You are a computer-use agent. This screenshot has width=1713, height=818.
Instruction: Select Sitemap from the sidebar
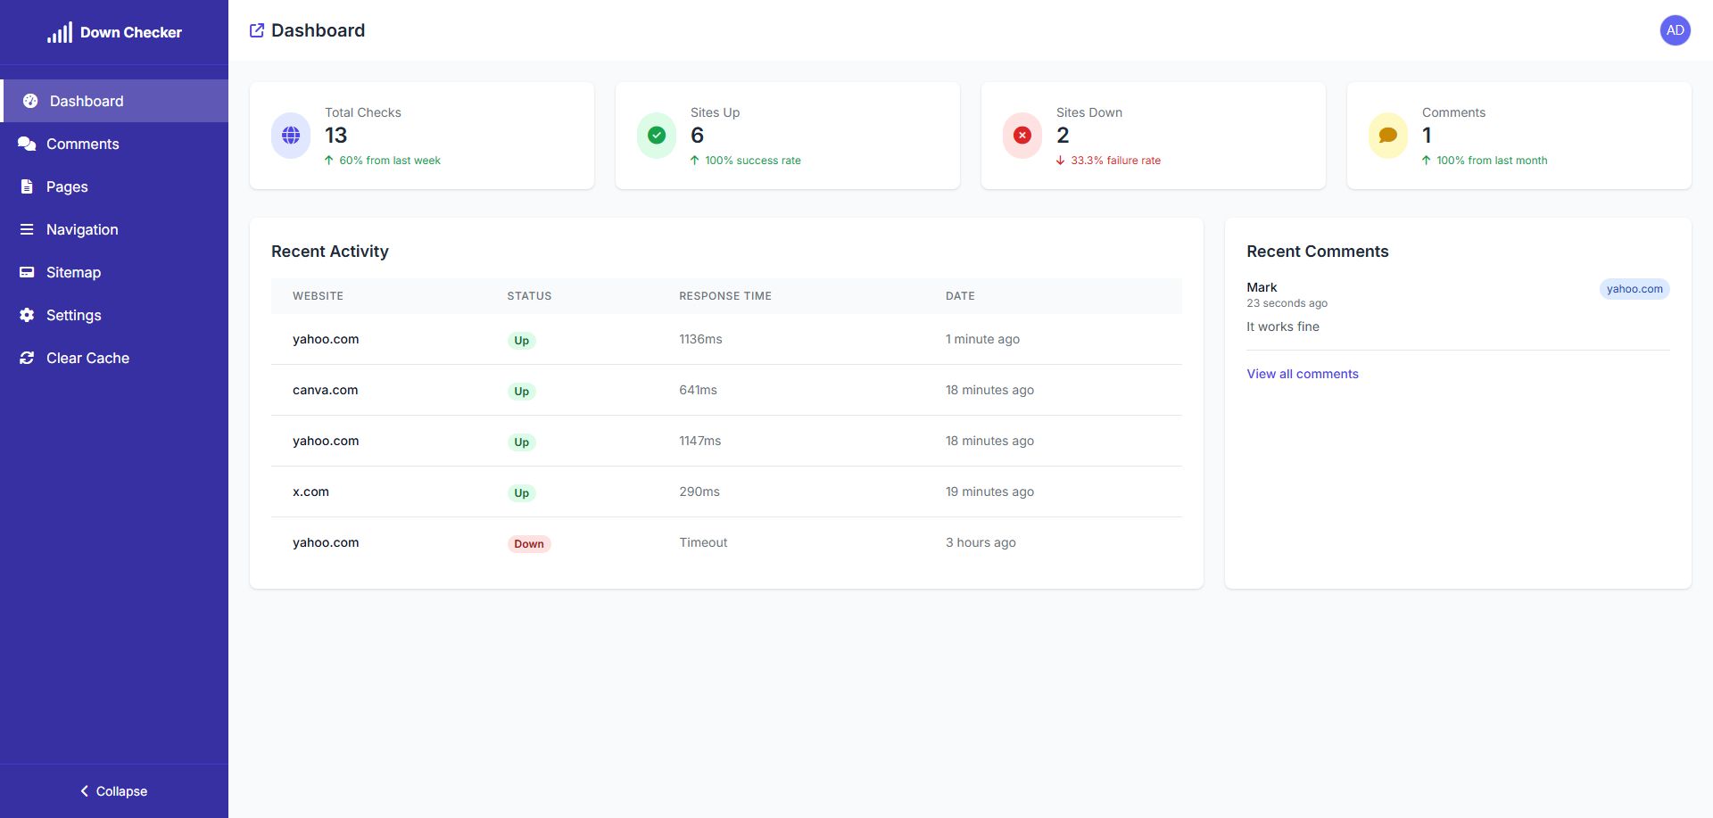[73, 272]
